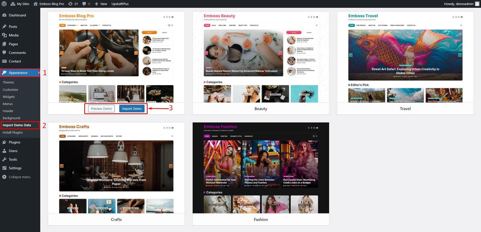Click the Collapse menu arrow icon

click(4, 177)
